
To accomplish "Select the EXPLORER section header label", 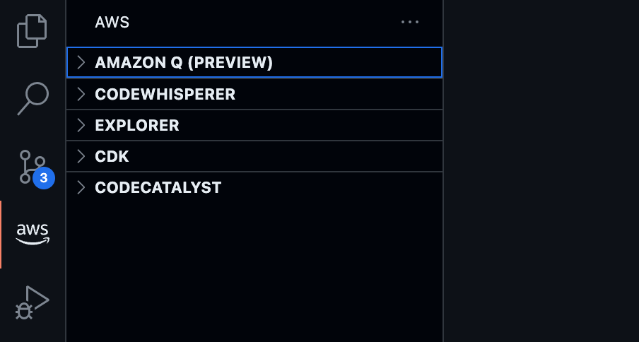I will 137,126.
